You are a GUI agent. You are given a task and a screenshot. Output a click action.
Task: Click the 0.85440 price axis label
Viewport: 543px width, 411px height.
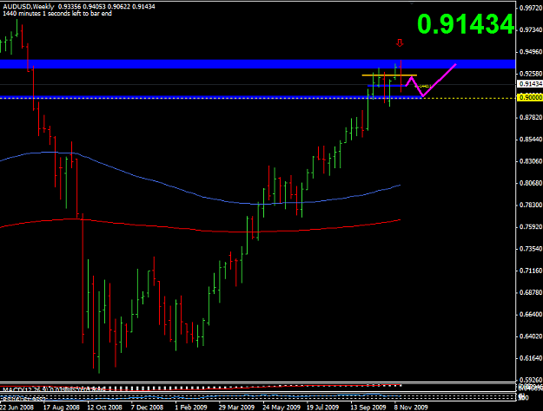pos(531,140)
